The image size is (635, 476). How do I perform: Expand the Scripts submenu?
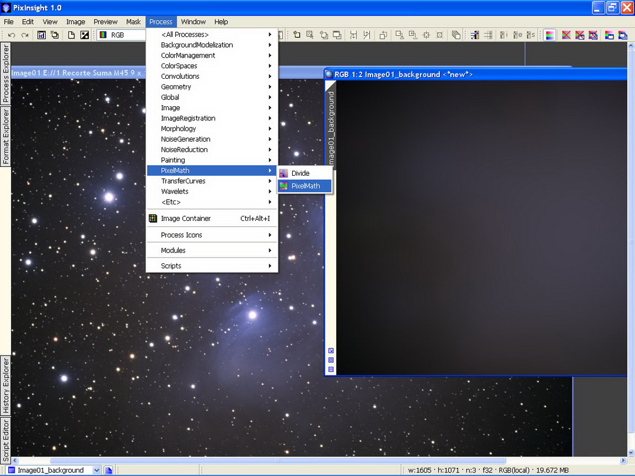pos(212,266)
